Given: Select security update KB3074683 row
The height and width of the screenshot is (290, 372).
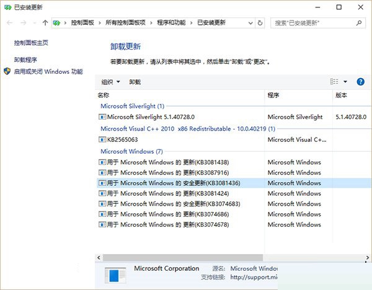Looking at the screenshot, I should click(x=234, y=204).
